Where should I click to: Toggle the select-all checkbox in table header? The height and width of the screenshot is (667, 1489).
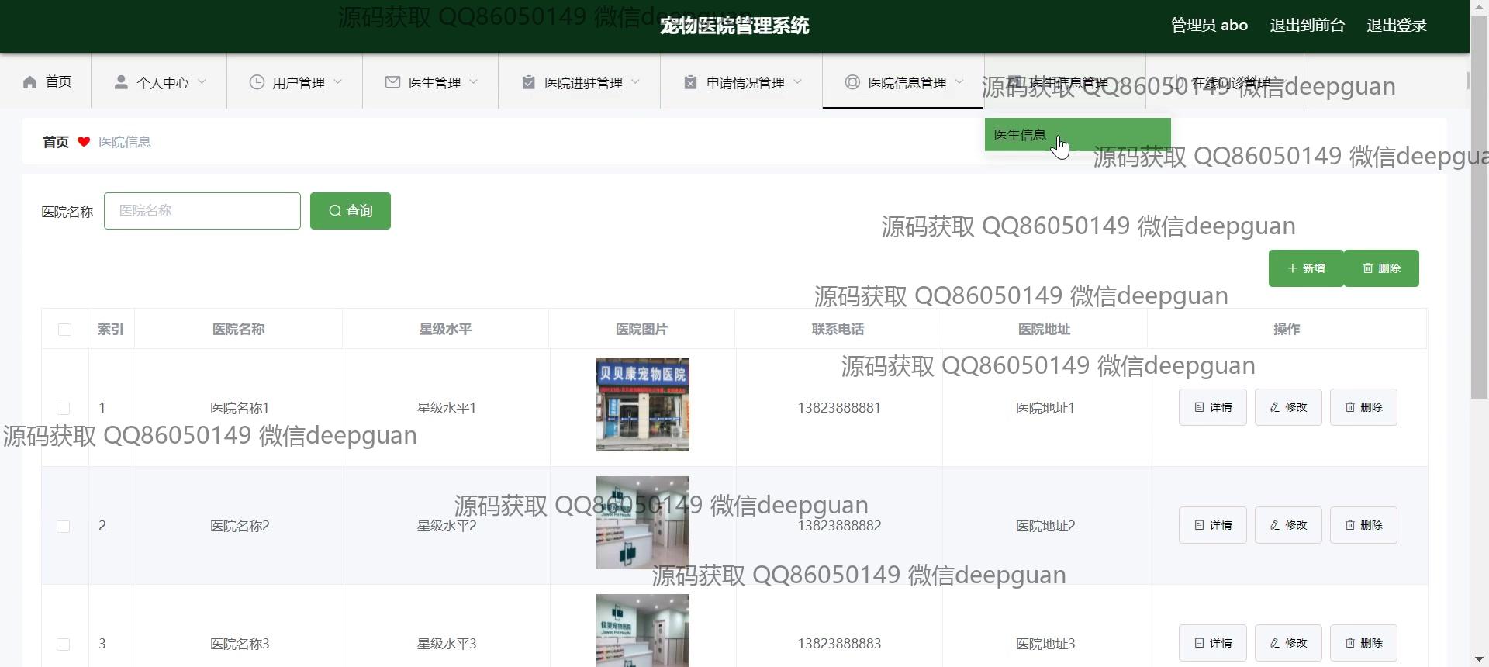[64, 330]
